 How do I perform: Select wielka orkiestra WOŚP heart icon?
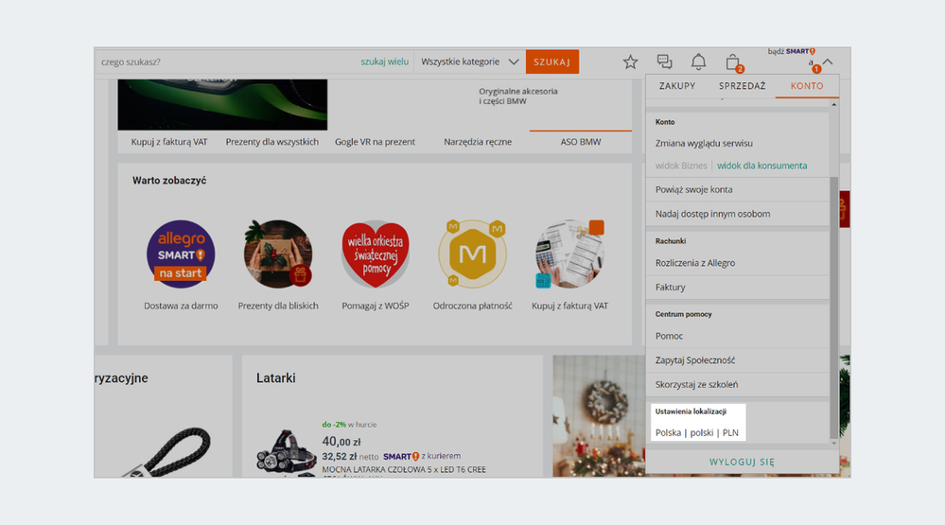coord(376,254)
